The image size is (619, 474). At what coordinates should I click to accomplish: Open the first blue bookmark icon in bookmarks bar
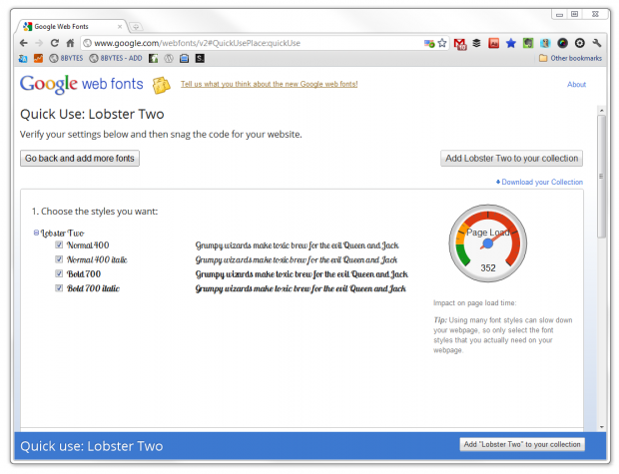point(23,59)
